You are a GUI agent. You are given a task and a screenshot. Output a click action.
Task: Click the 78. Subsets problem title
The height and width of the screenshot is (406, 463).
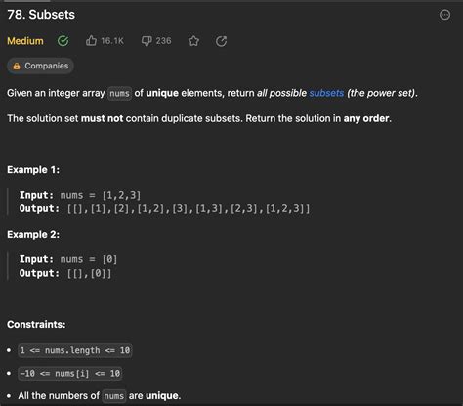pos(41,15)
